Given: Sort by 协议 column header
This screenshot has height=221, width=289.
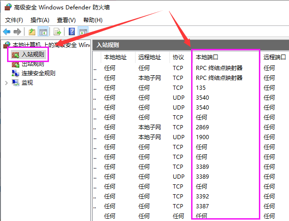Looking at the screenshot, I should tap(178, 57).
